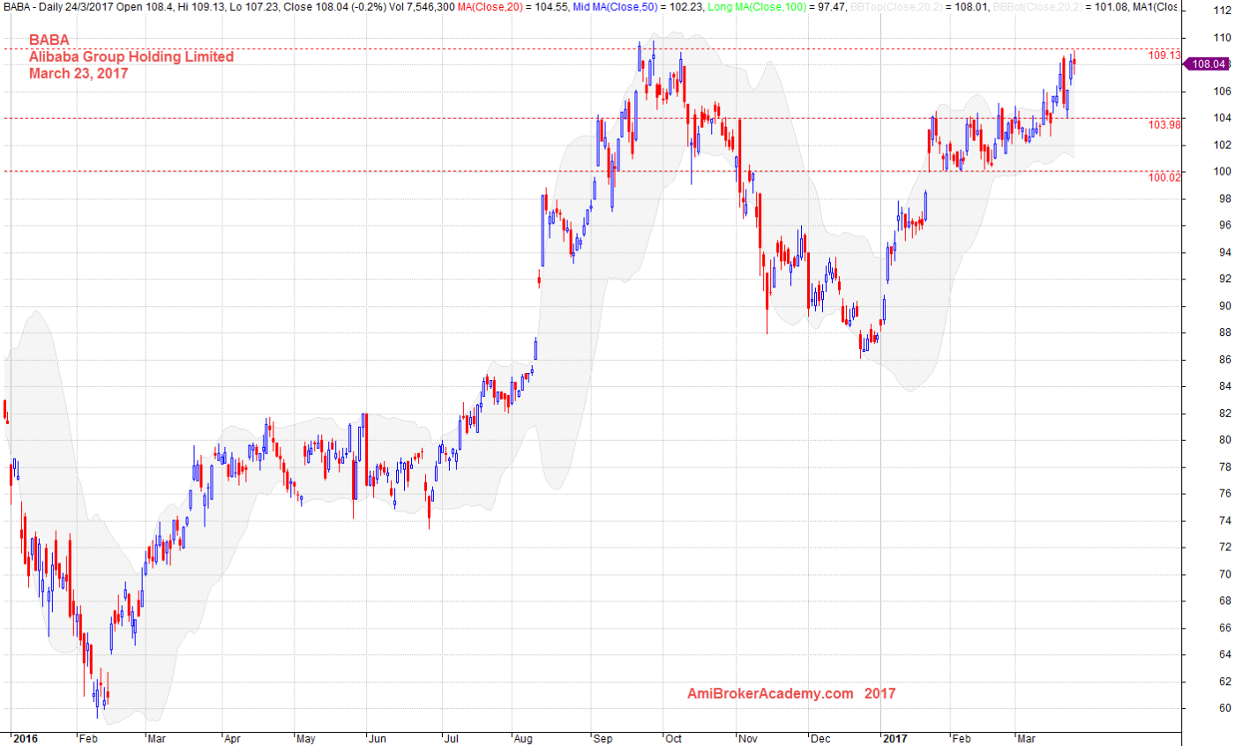Select the red 109.13 level label
1235x746 pixels.
point(1164,55)
